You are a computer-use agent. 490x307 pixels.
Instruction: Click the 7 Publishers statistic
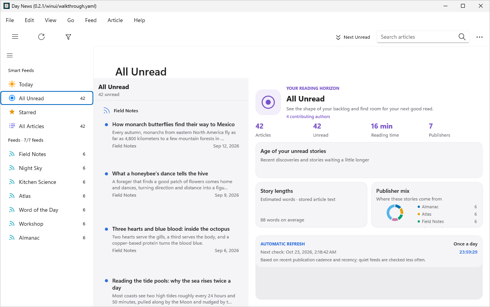[439, 130]
